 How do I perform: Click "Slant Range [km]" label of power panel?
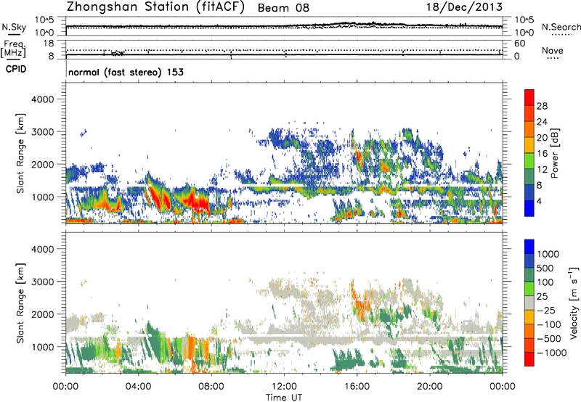tap(20, 153)
